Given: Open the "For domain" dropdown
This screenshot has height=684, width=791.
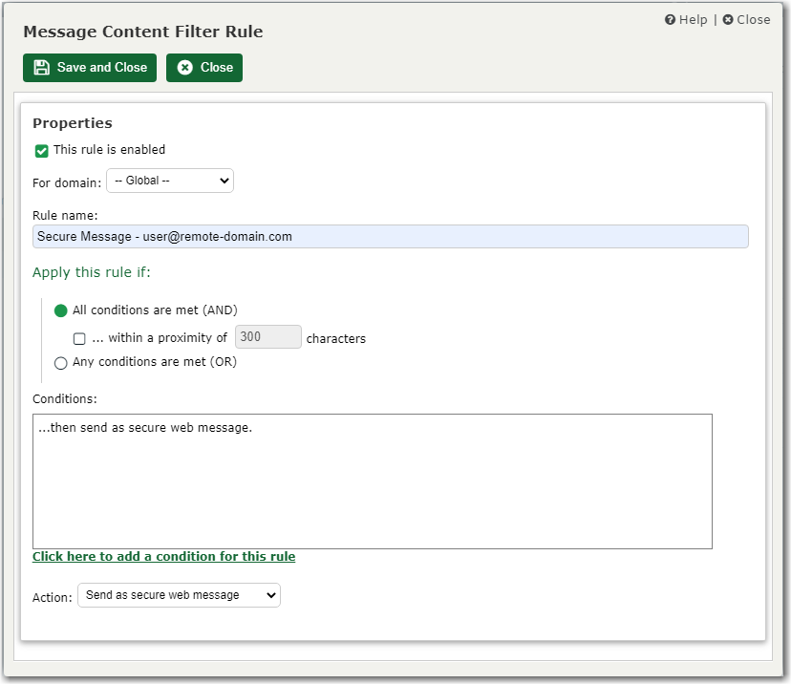Looking at the screenshot, I should 169,181.
